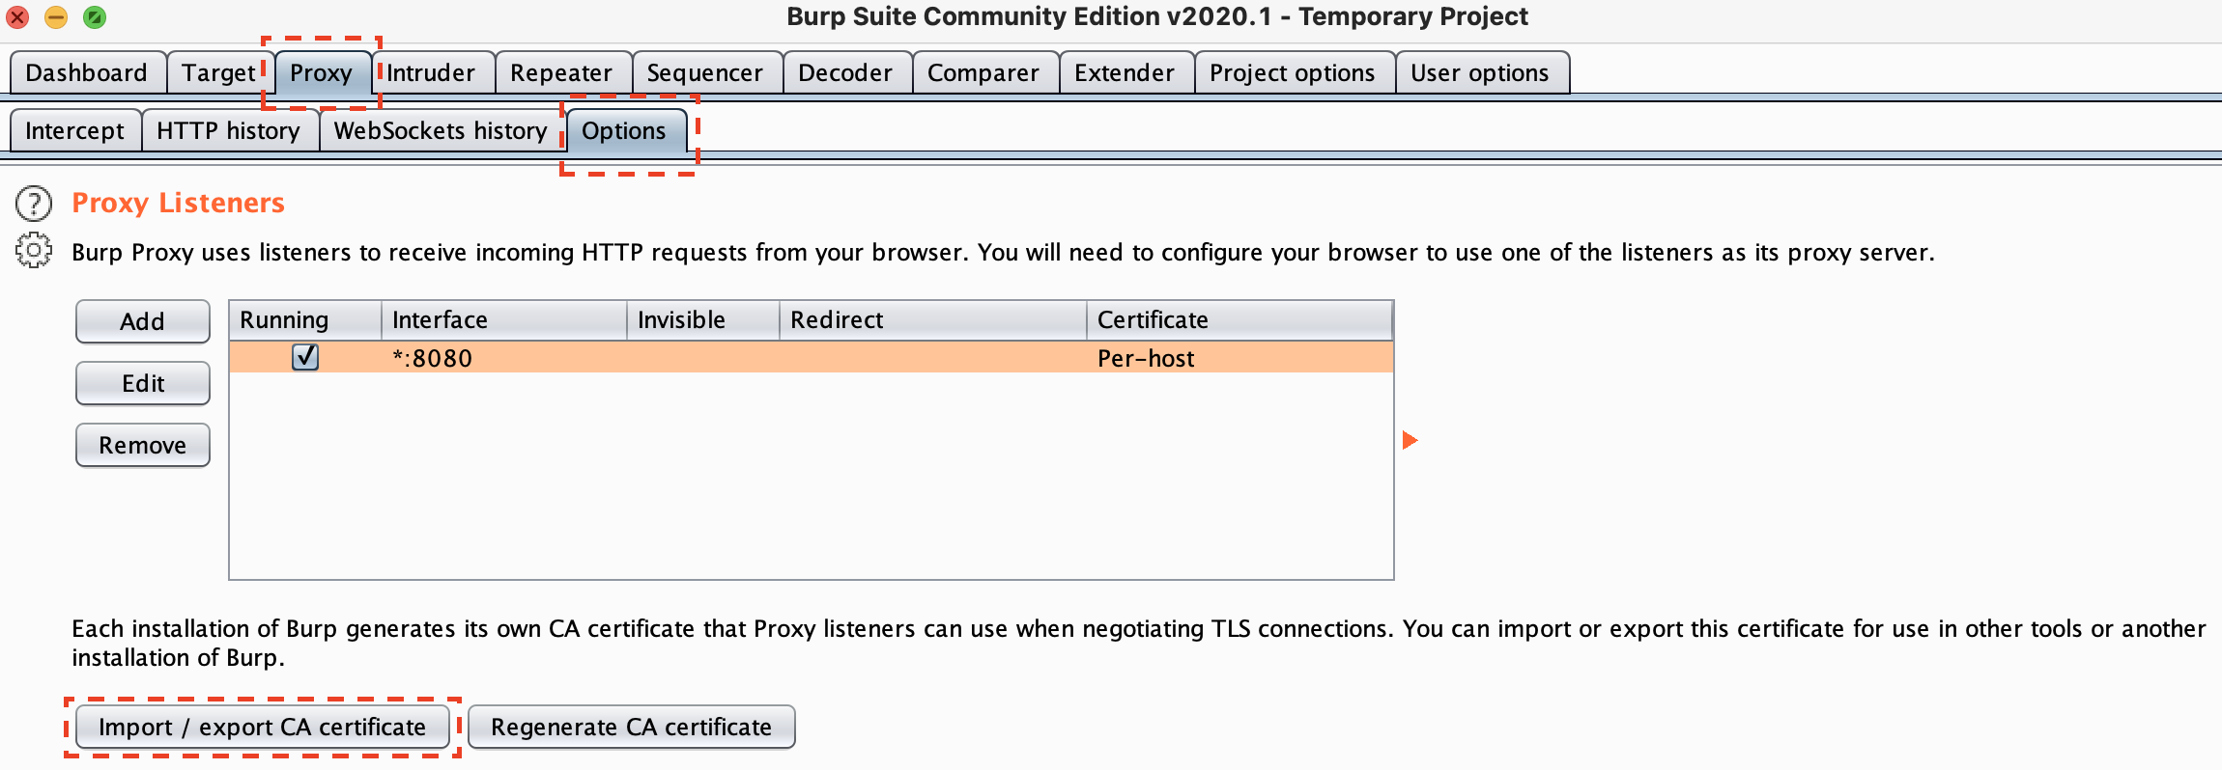2222x770 pixels.
Task: Select the Options sub-tab
Action: click(x=625, y=131)
